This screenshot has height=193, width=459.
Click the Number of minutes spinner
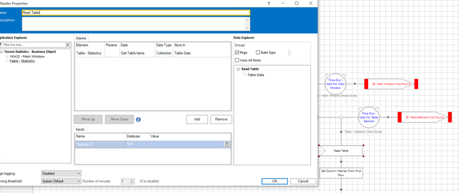pos(132,181)
